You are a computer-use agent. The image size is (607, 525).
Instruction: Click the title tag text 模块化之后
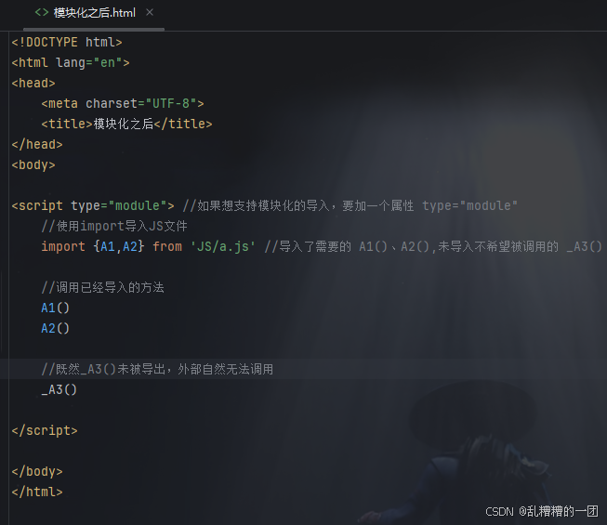(124, 124)
